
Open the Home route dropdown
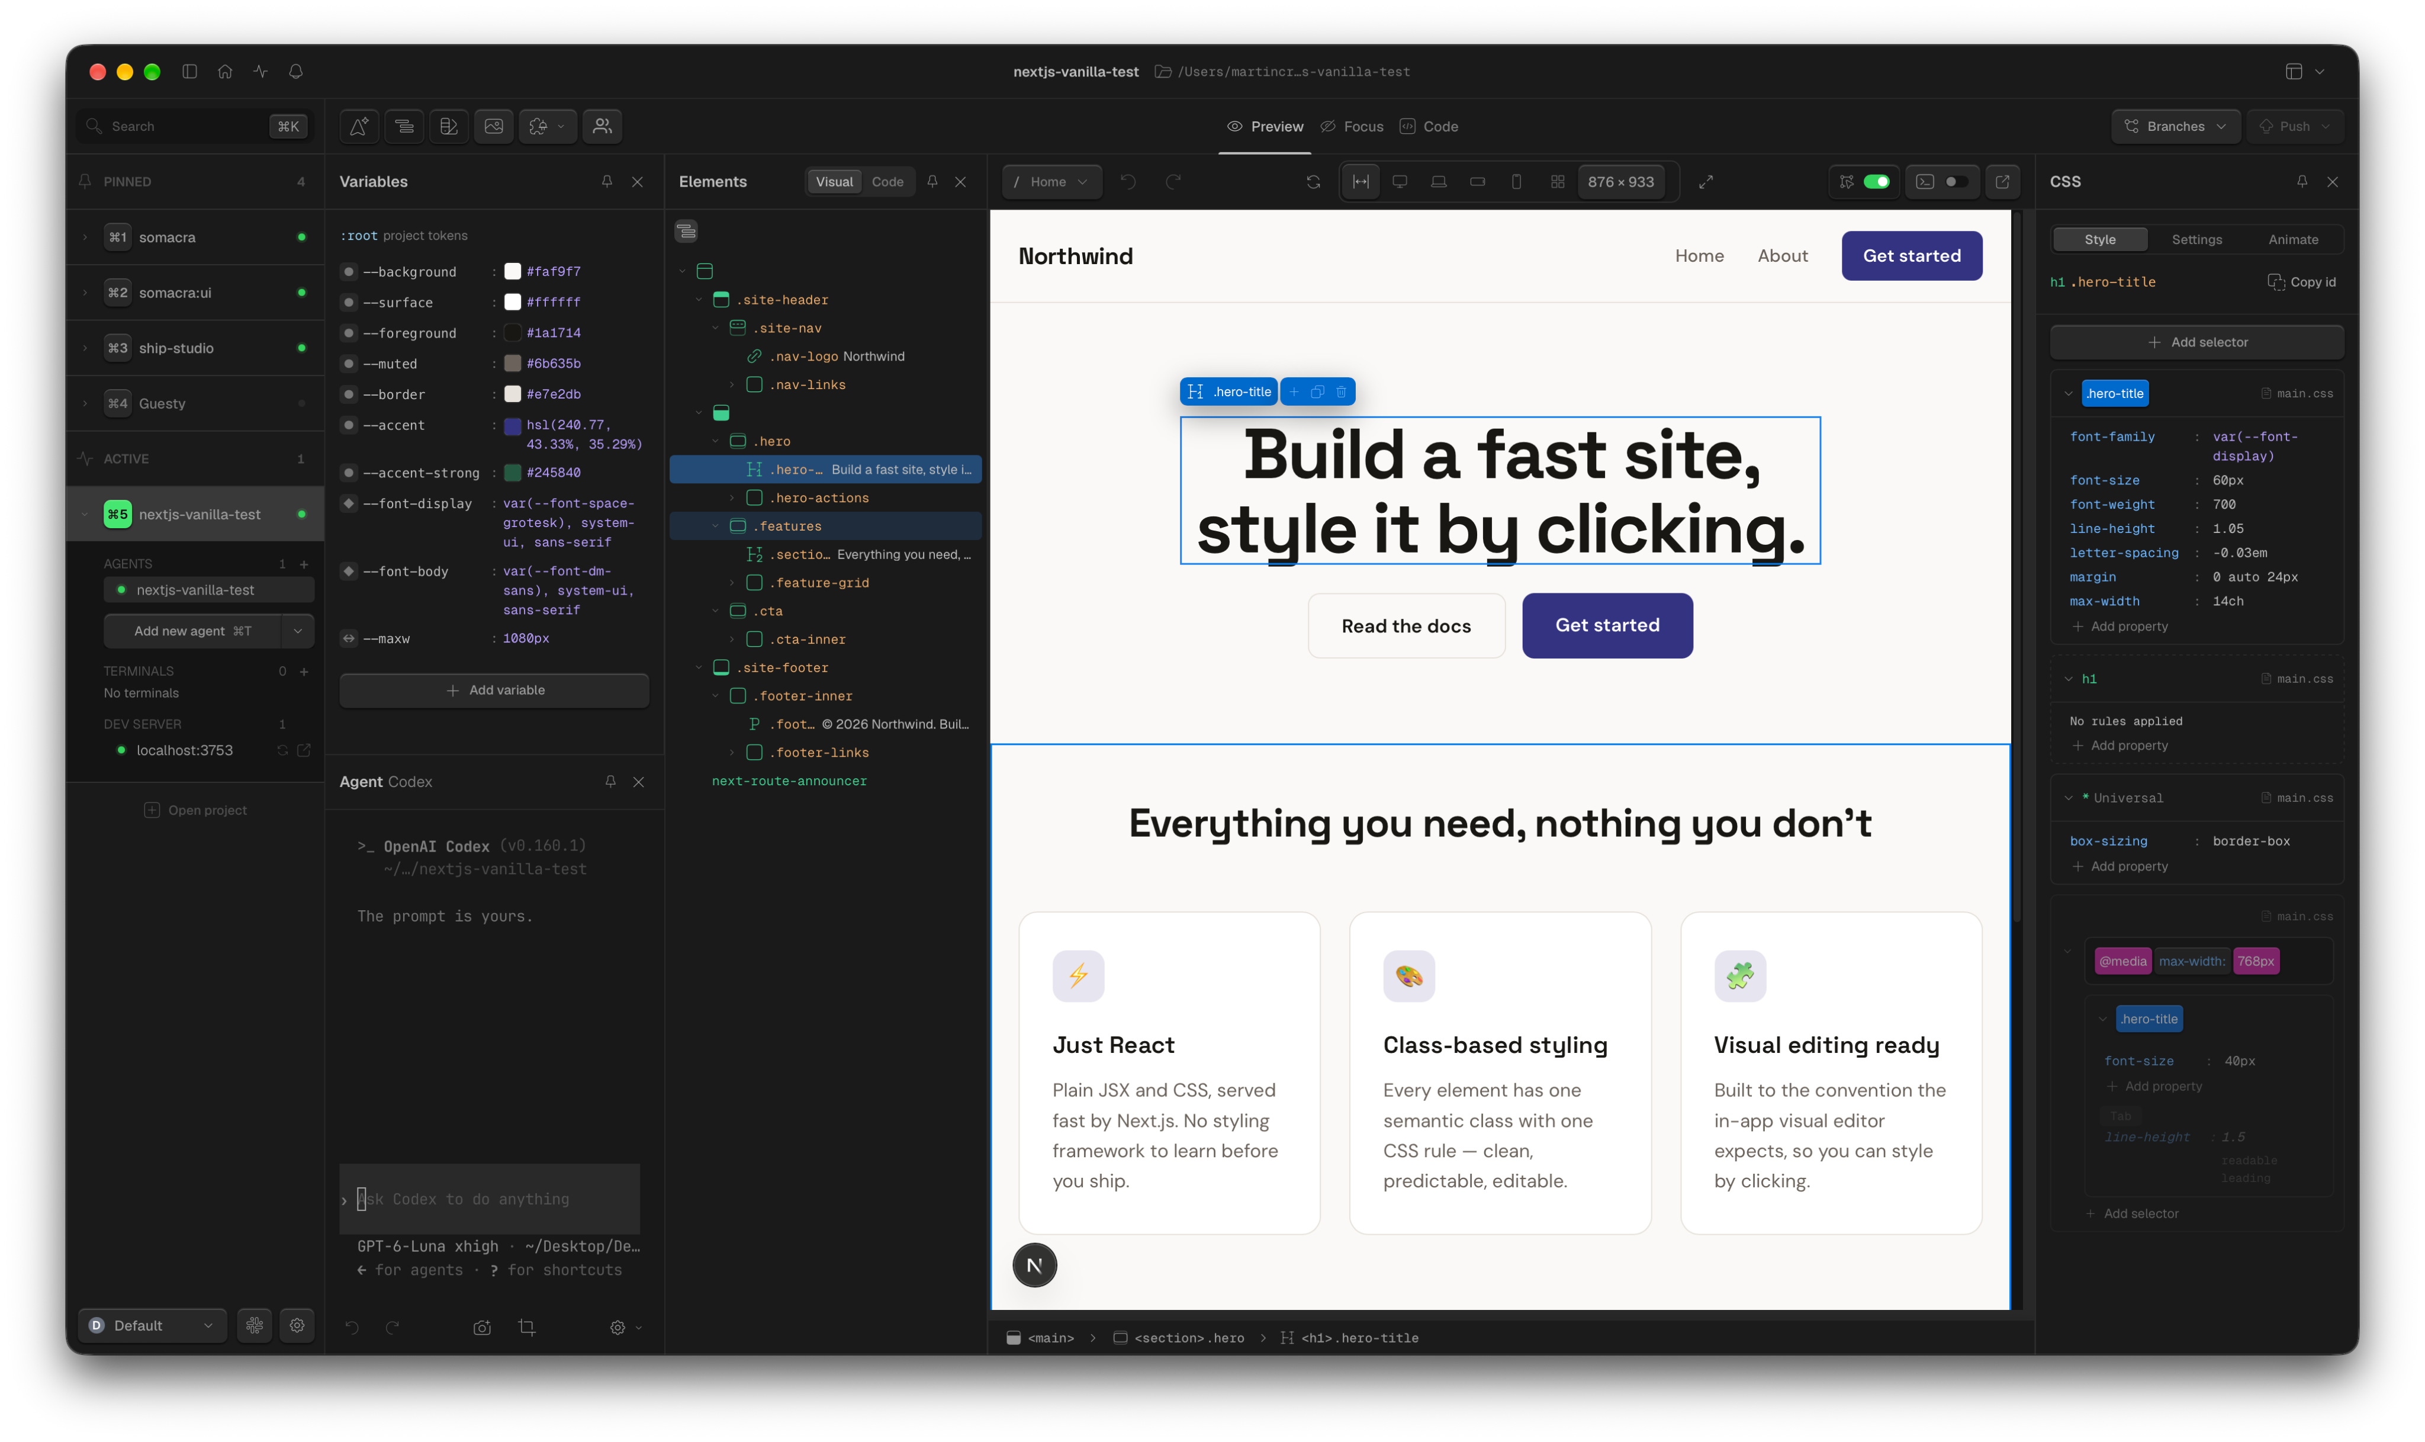pyautogui.click(x=1053, y=182)
